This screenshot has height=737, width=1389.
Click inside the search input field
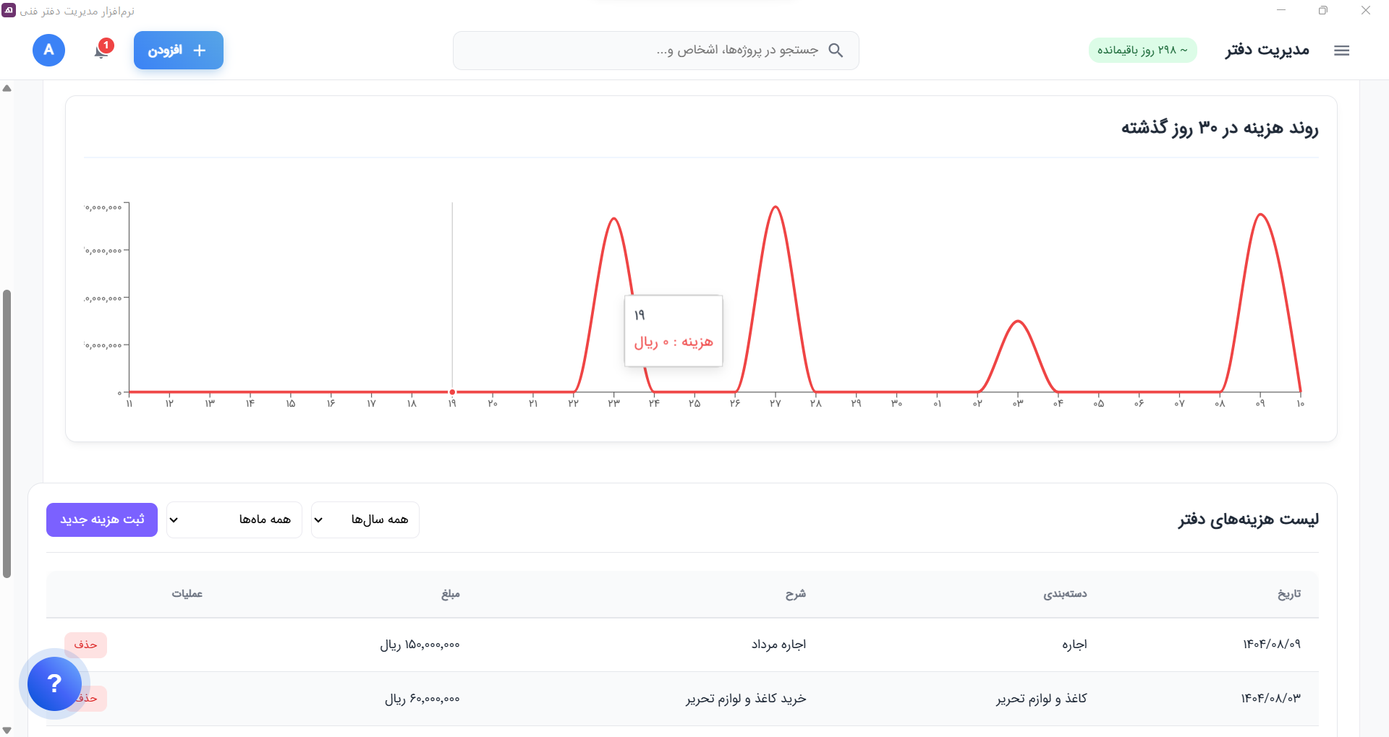(x=651, y=50)
